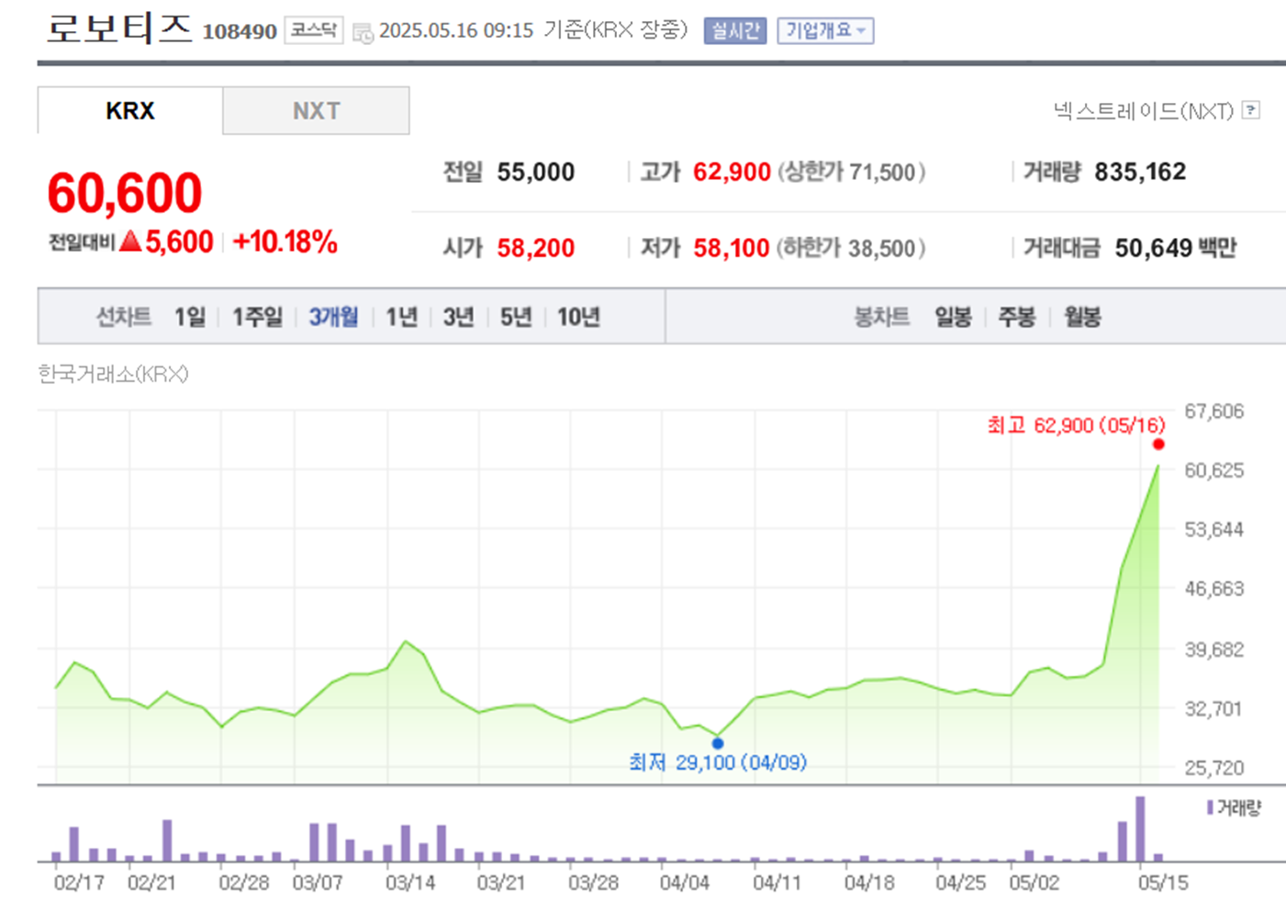Screen dimensions: 1286x913
Task: Click the 거래량 value 835,162
Action: pyautogui.click(x=1140, y=172)
